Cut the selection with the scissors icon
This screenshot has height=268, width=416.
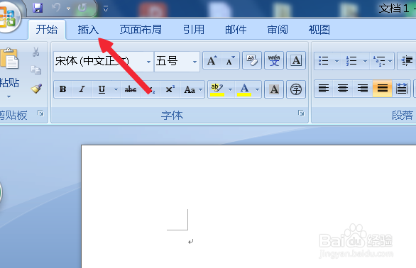click(x=35, y=52)
